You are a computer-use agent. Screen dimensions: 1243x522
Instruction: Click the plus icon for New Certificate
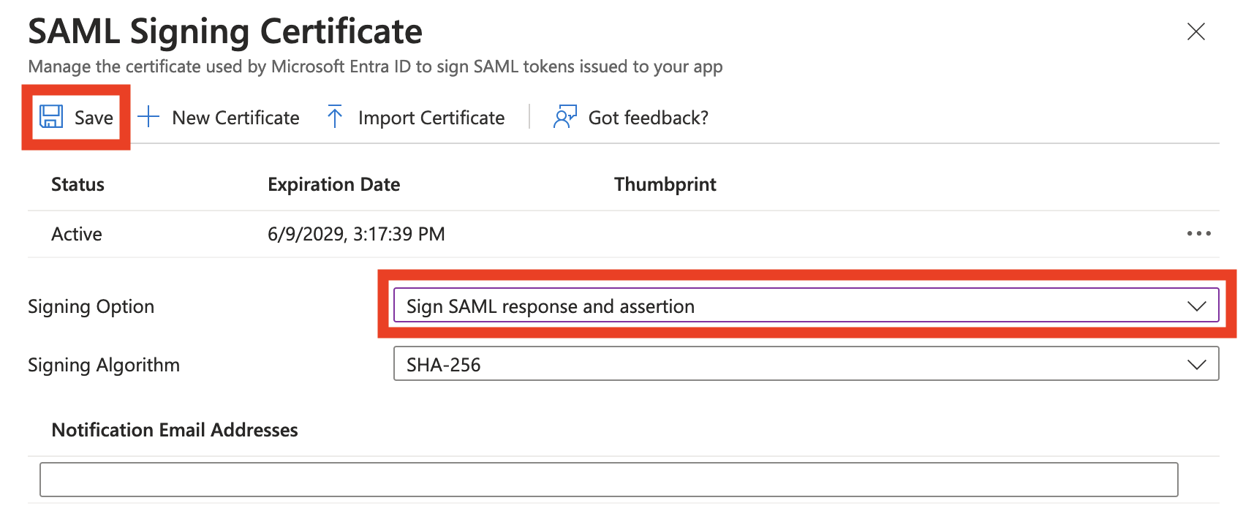pos(148,117)
